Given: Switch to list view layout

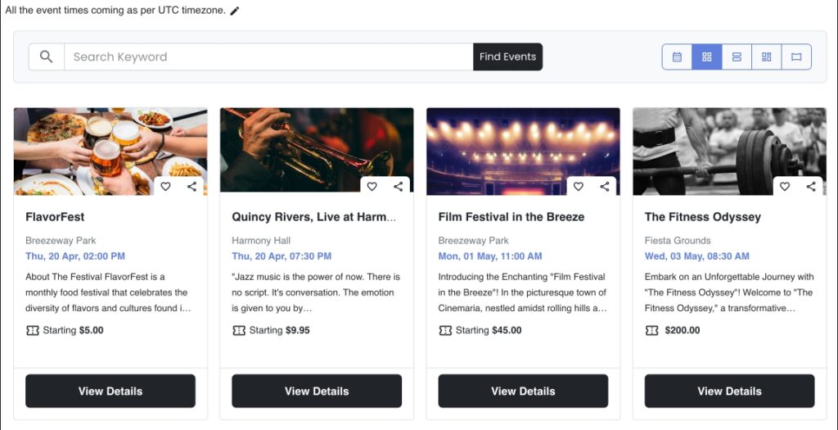Looking at the screenshot, I should [737, 57].
